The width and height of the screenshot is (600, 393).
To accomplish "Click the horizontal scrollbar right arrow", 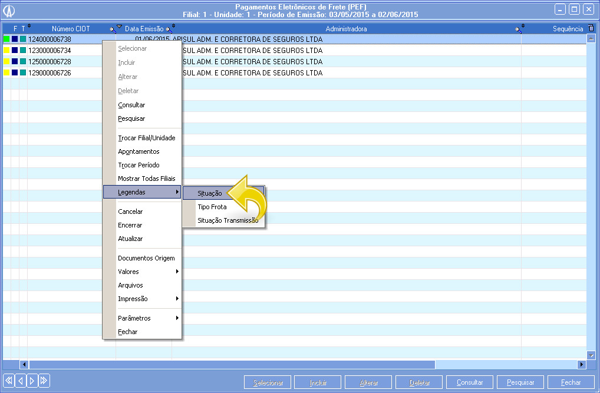I will (582, 365).
